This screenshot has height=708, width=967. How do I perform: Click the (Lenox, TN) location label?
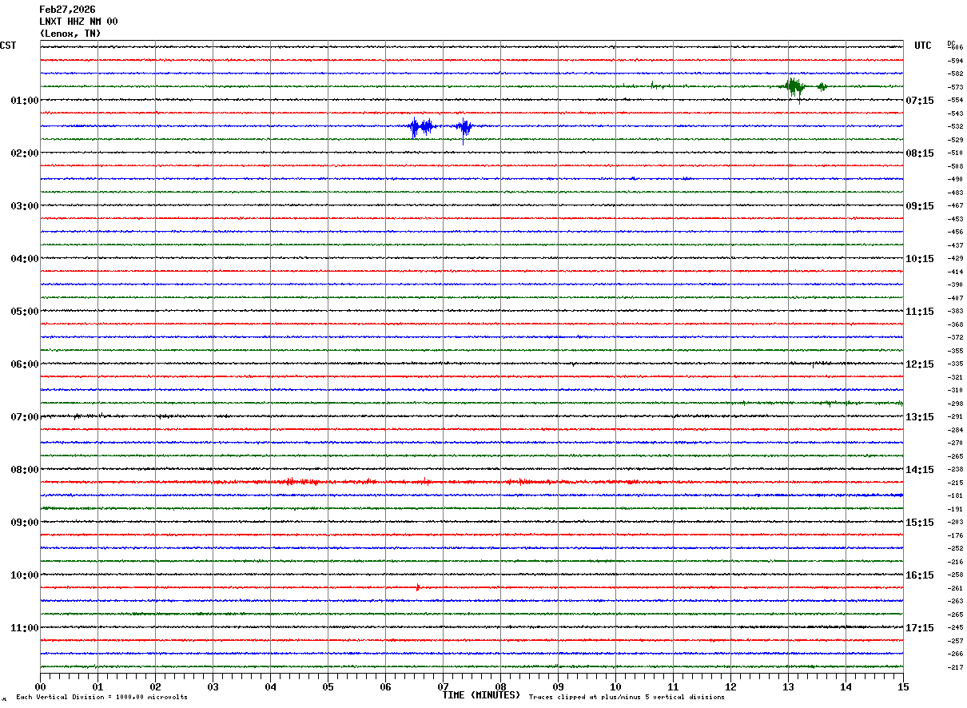[x=70, y=34]
